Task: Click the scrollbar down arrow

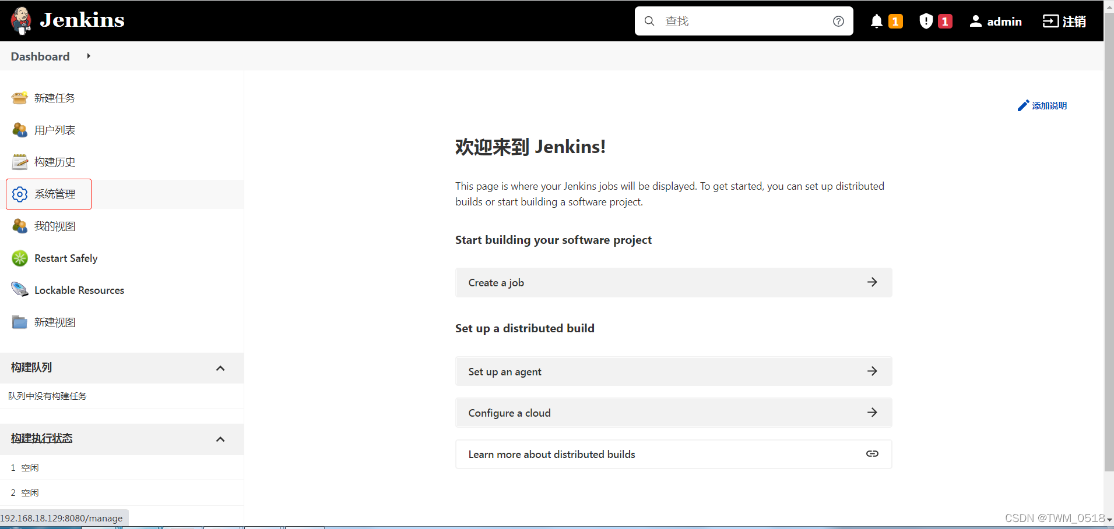Action: tap(1109, 519)
